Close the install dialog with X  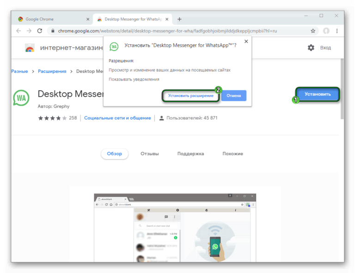[x=246, y=42]
